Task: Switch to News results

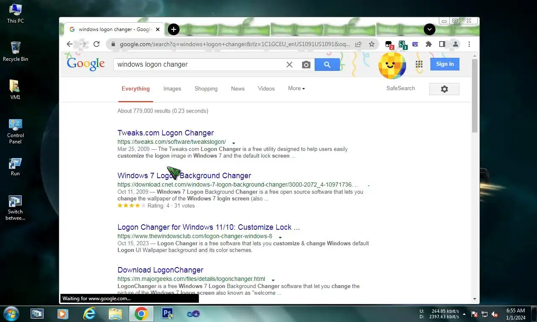Action: point(237,88)
